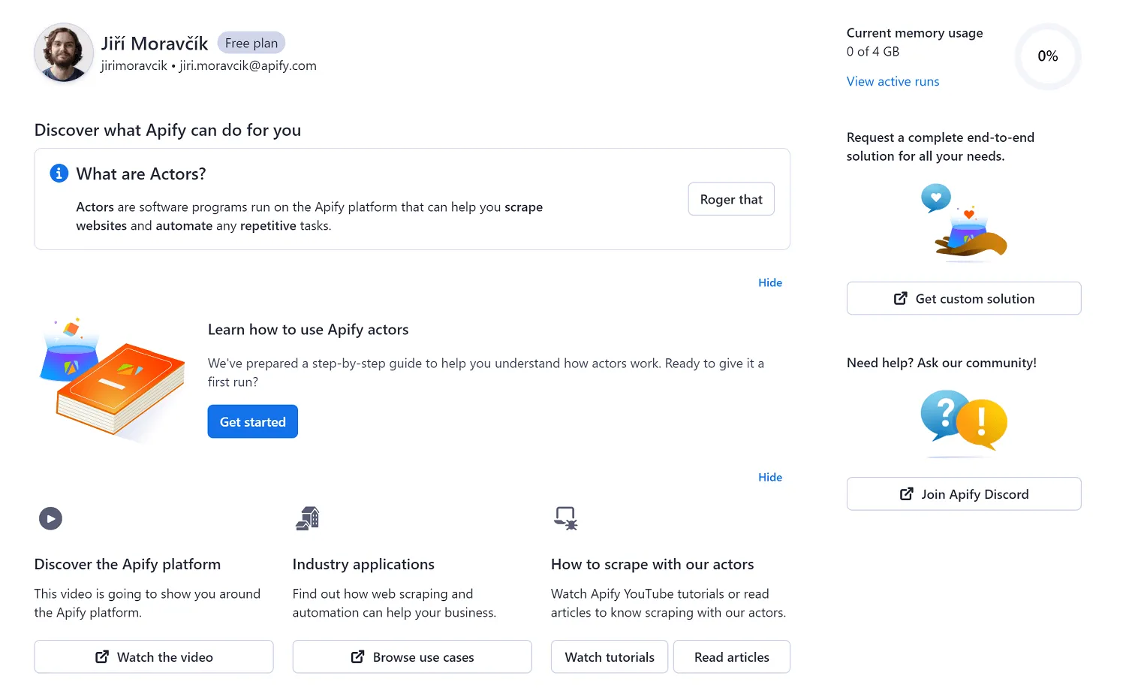
Task: Click the Free plan badge
Action: tap(251, 43)
